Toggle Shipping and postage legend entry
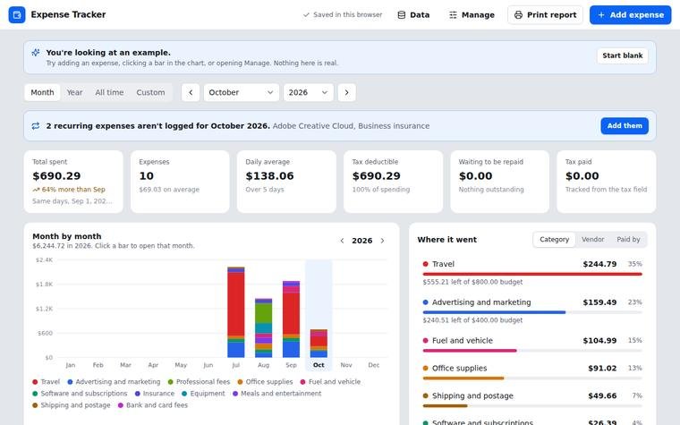 tap(71, 405)
